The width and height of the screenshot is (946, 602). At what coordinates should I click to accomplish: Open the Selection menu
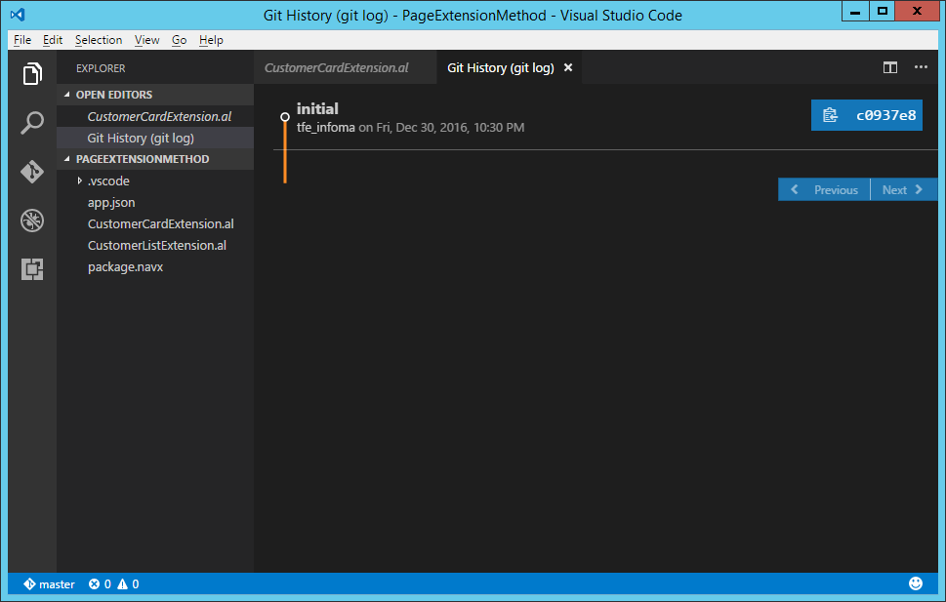(99, 40)
